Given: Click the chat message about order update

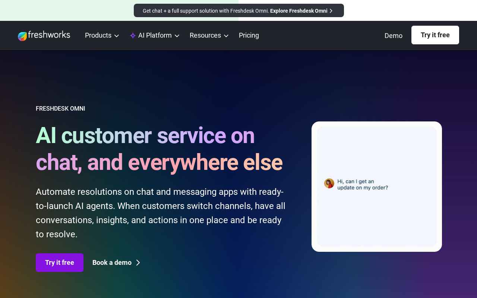Looking at the screenshot, I should [x=363, y=184].
